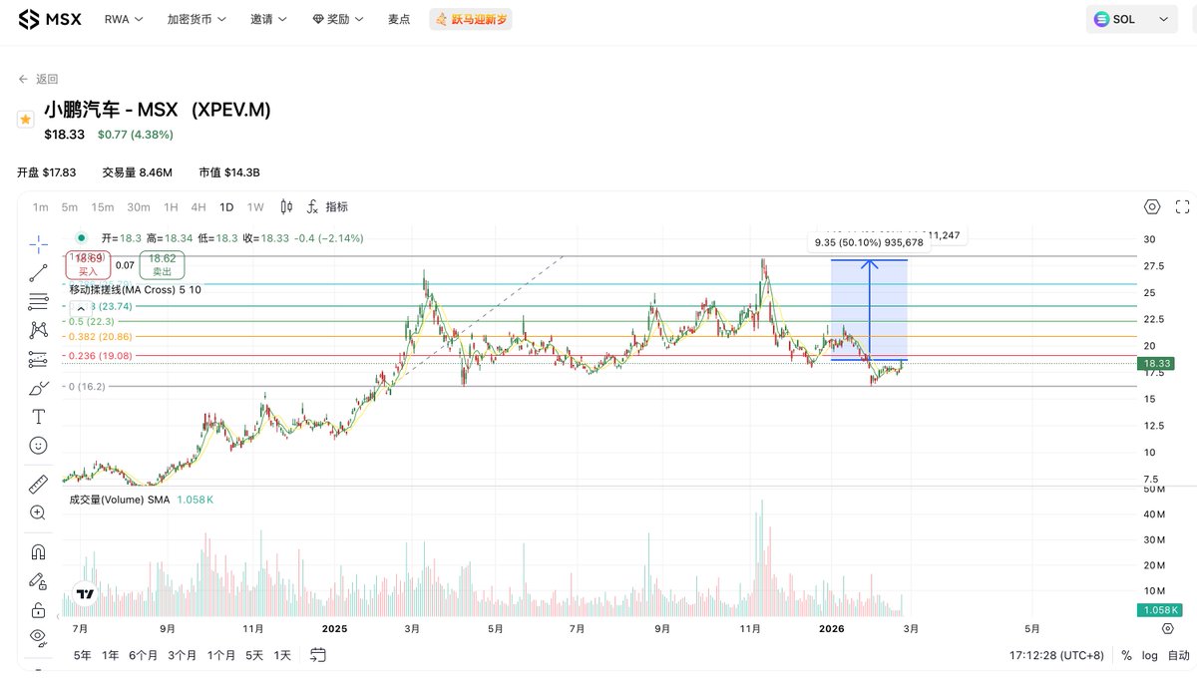Open the emoji sticker tool
The image size is (1197, 680).
click(x=38, y=445)
